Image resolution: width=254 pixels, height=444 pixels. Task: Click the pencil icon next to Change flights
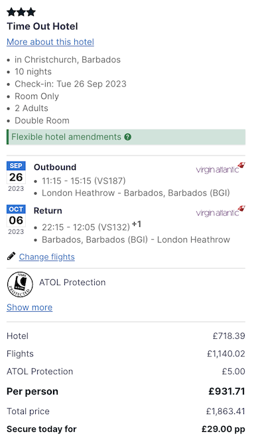[11, 257]
